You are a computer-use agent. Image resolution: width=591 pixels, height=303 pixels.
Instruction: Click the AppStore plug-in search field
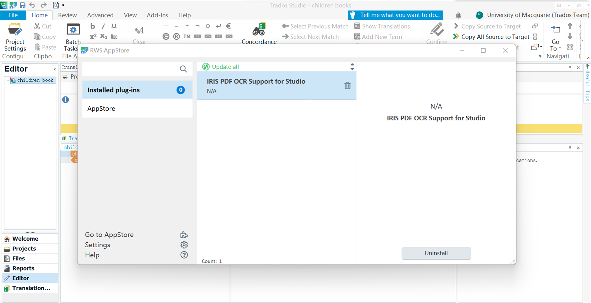[x=131, y=69]
